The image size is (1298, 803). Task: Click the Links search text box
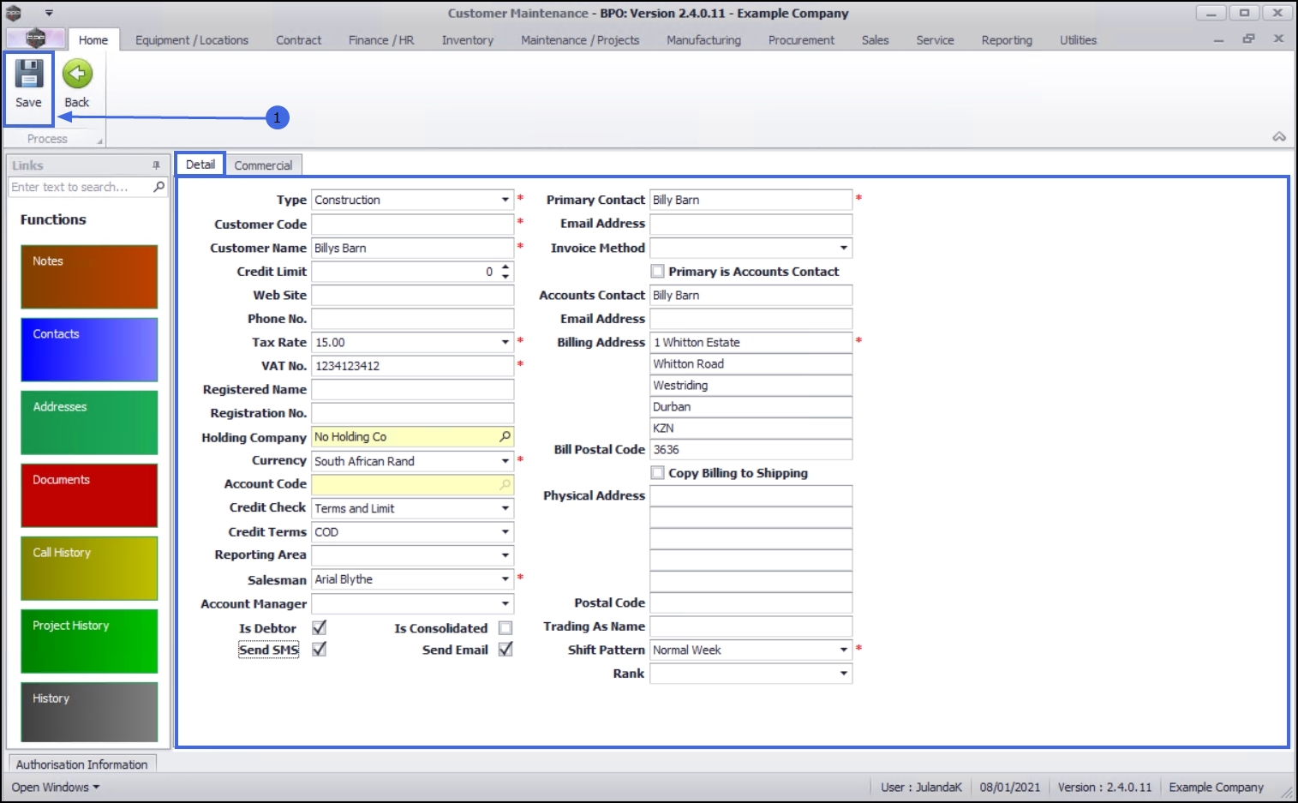pyautogui.click(x=81, y=187)
